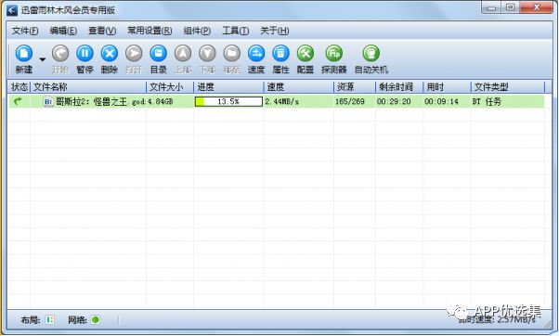The image size is (559, 336).
Task: Maximize the 迅雷 window
Action: point(511,7)
